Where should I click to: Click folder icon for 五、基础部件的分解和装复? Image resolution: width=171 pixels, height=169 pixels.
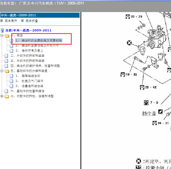[7, 71]
